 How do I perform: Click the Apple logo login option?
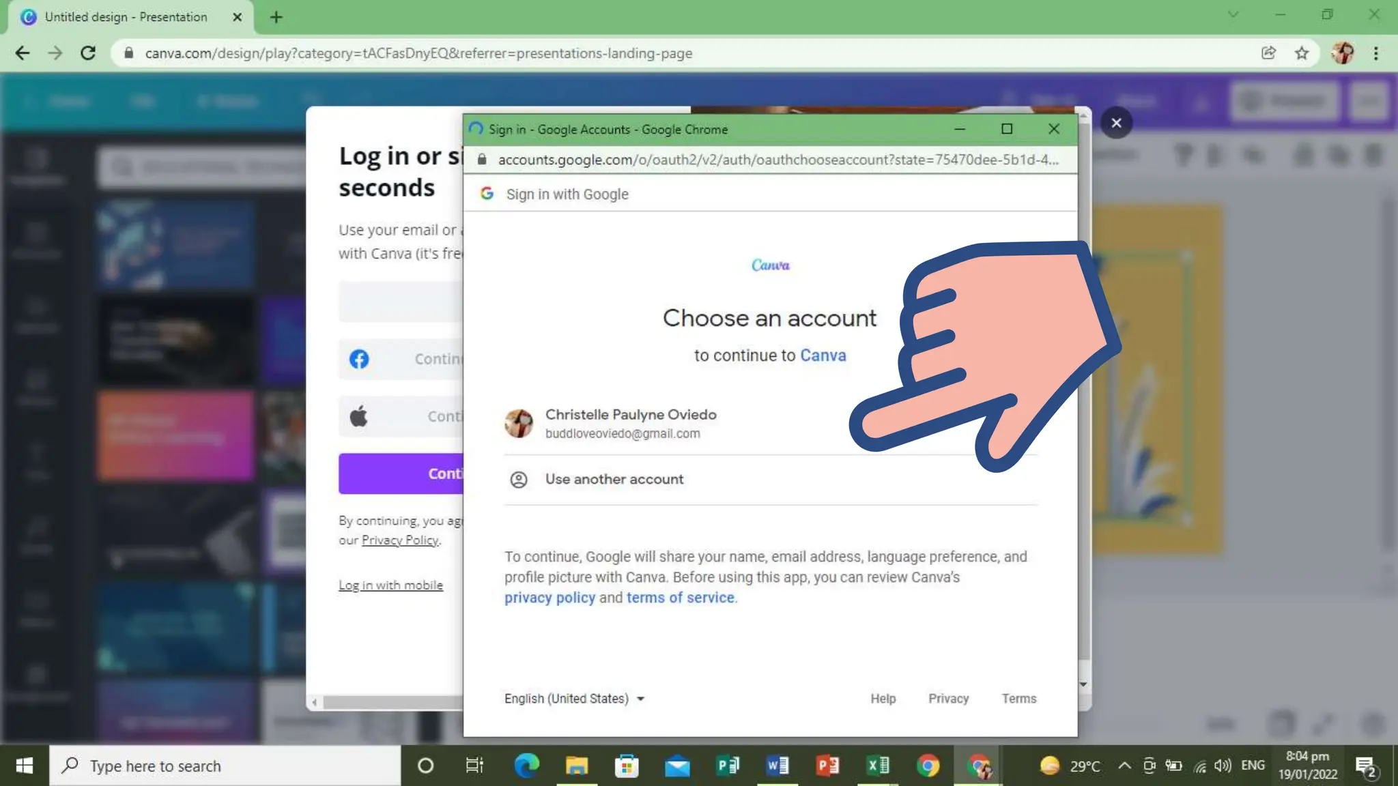point(359,416)
